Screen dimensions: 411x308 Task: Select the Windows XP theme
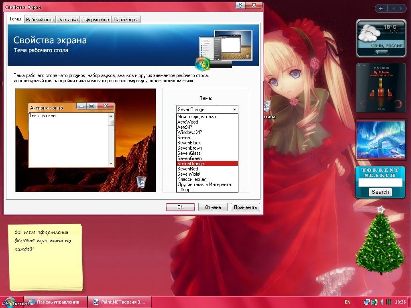[207, 132]
